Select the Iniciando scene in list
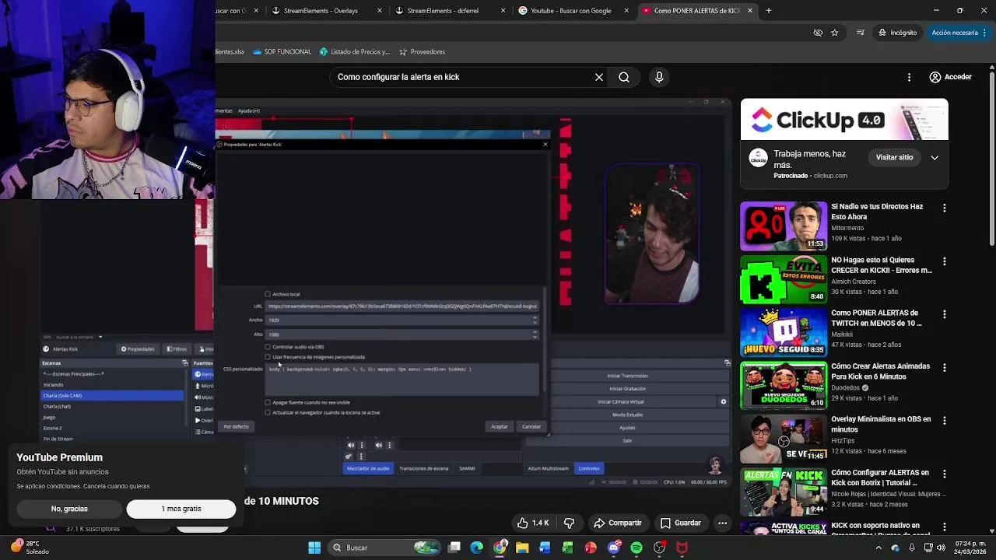Viewport: 996px width, 560px height. pyautogui.click(x=112, y=384)
